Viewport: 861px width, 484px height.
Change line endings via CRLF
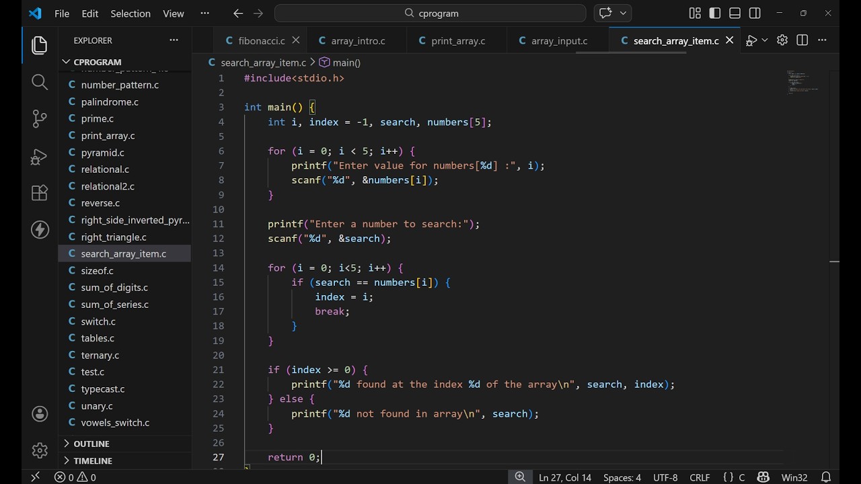700,477
